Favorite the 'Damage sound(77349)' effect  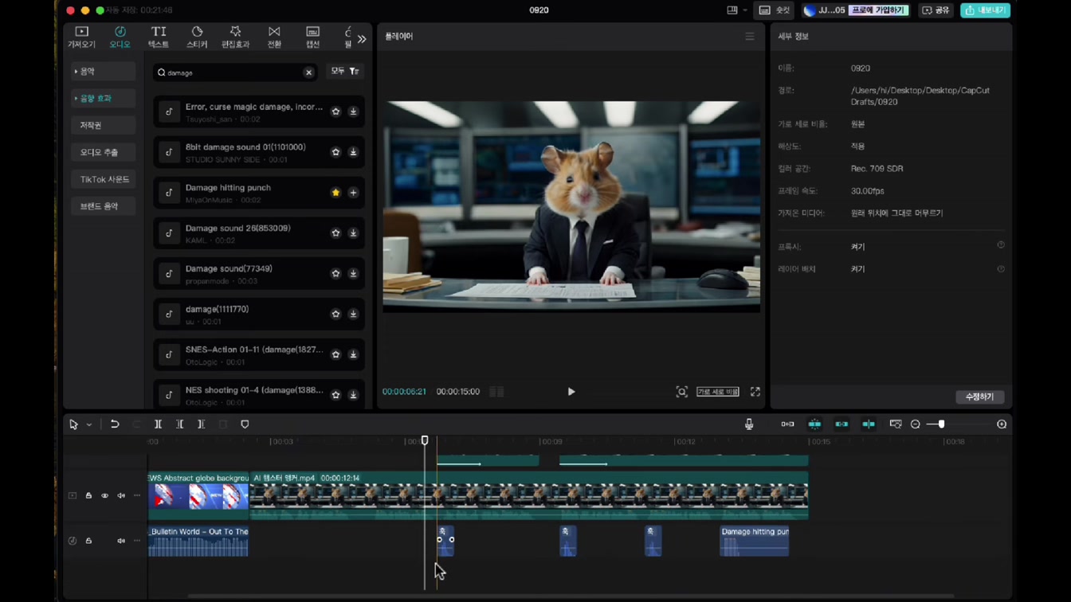[x=335, y=274]
